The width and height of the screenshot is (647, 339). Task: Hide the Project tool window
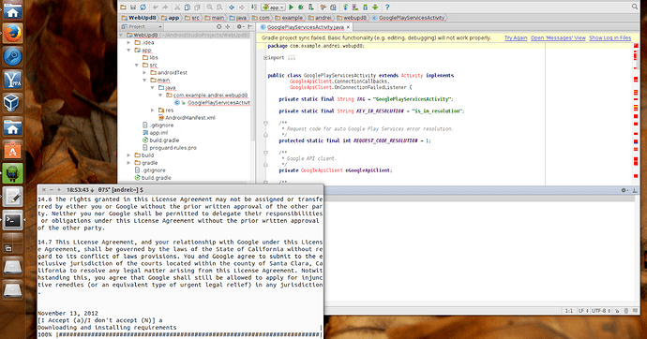pos(249,26)
